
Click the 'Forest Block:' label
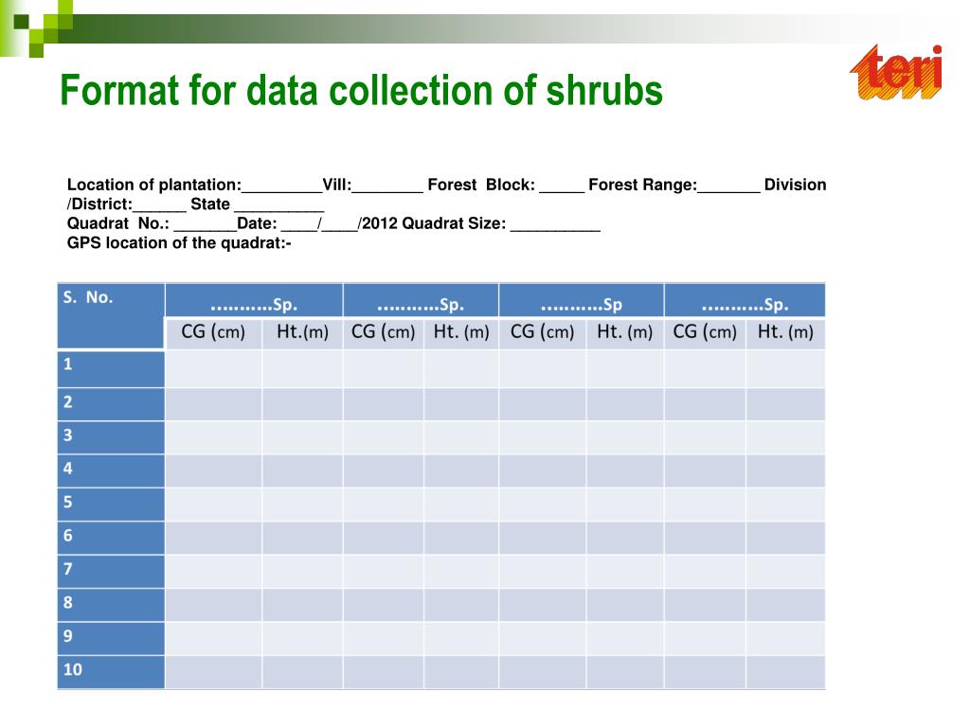[x=481, y=185]
